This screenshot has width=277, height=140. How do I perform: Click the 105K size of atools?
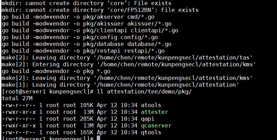point(87,105)
